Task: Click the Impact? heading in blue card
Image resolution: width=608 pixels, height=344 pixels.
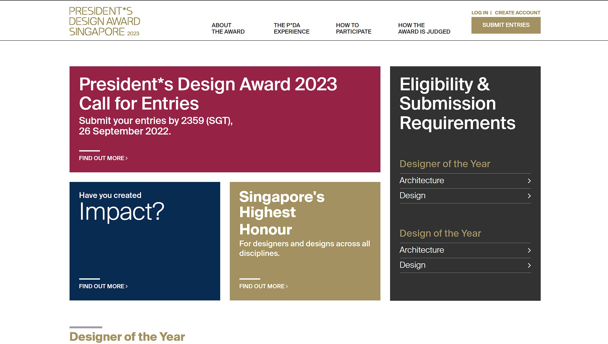Action: click(x=121, y=212)
